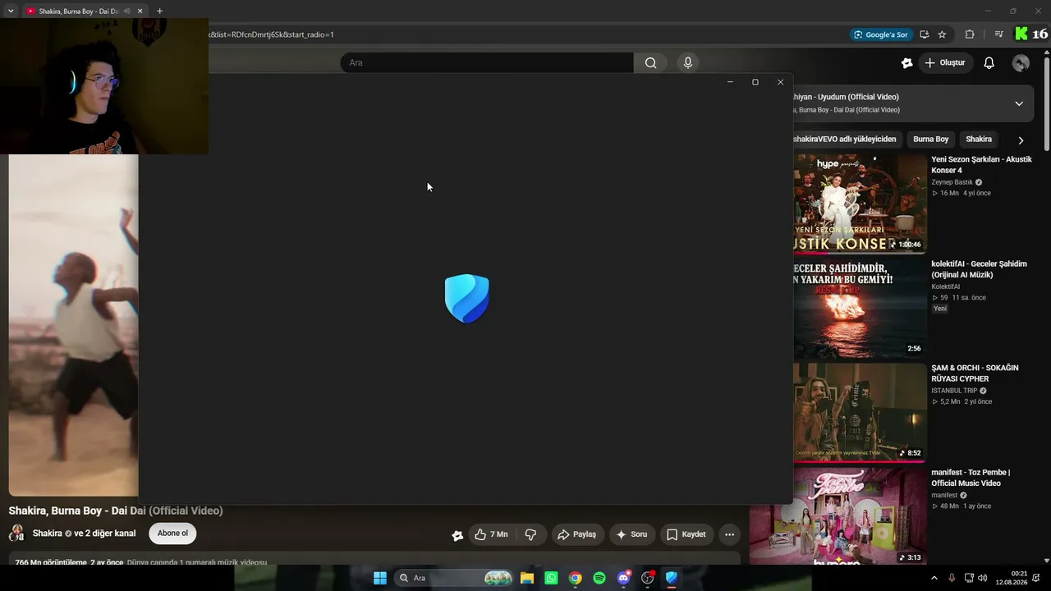Click the Shakira channel name
The width and height of the screenshot is (1051, 591).
point(47,534)
